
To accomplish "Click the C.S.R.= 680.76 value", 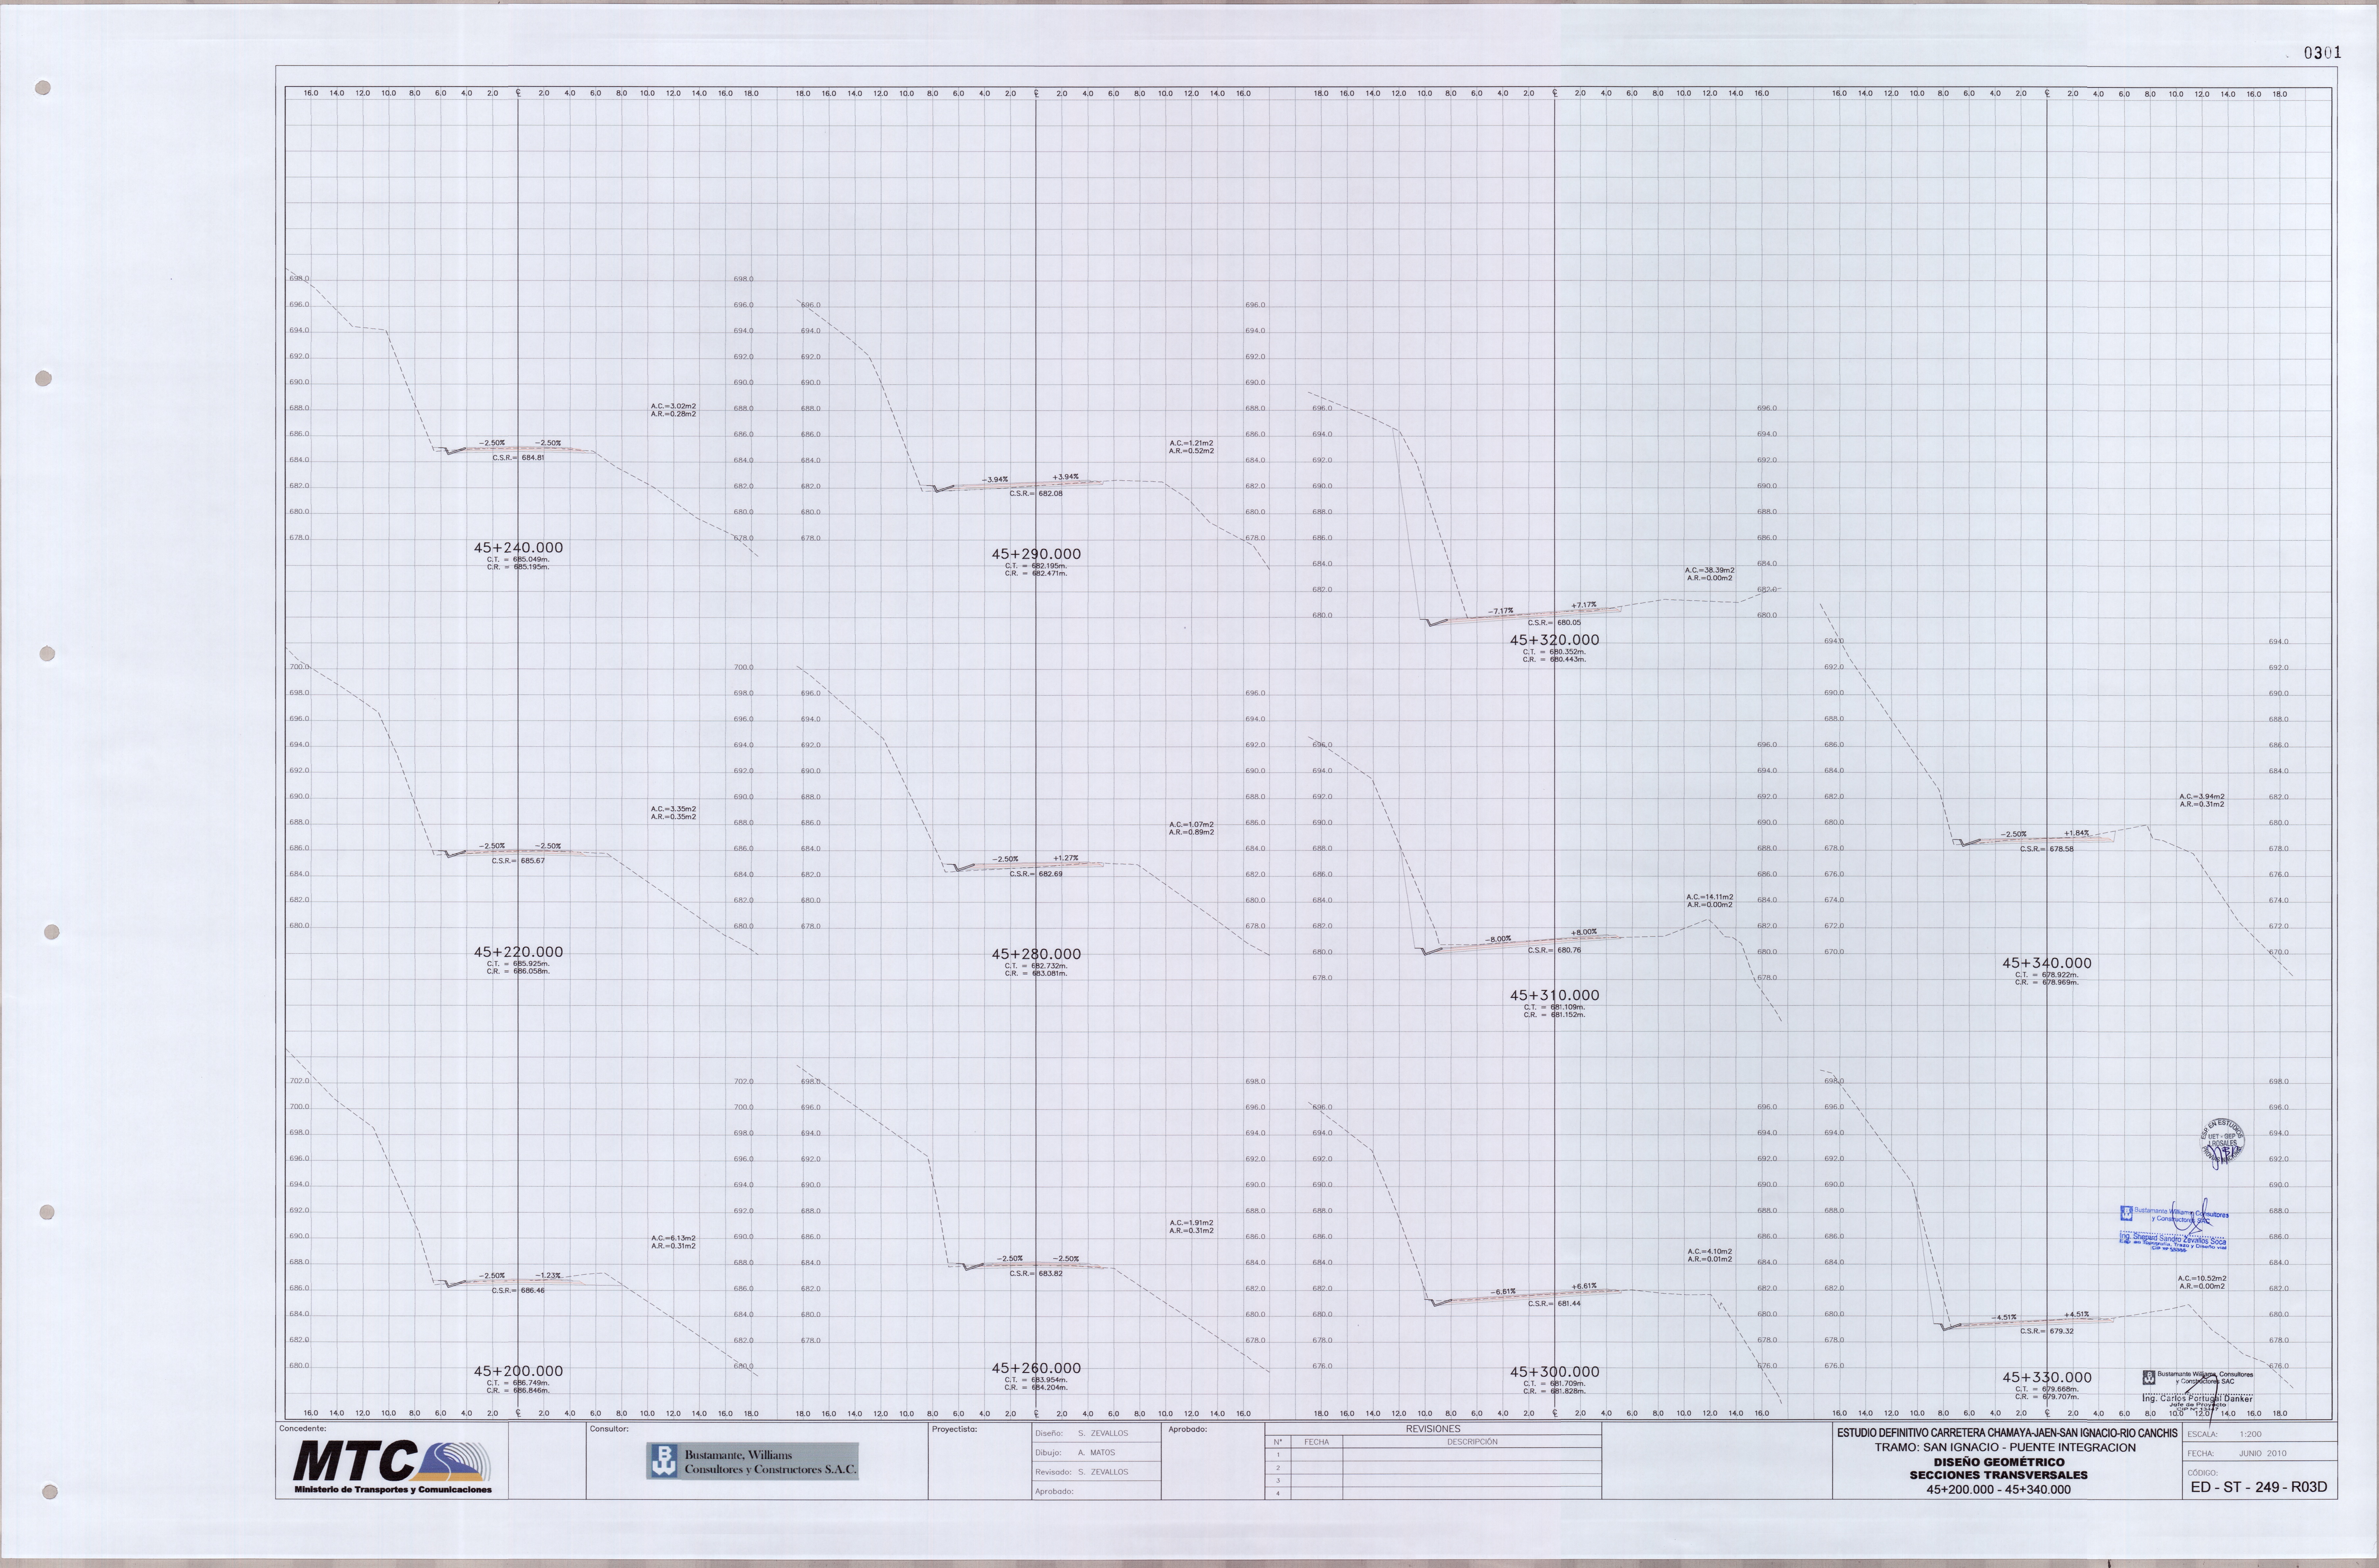I will [1554, 951].
